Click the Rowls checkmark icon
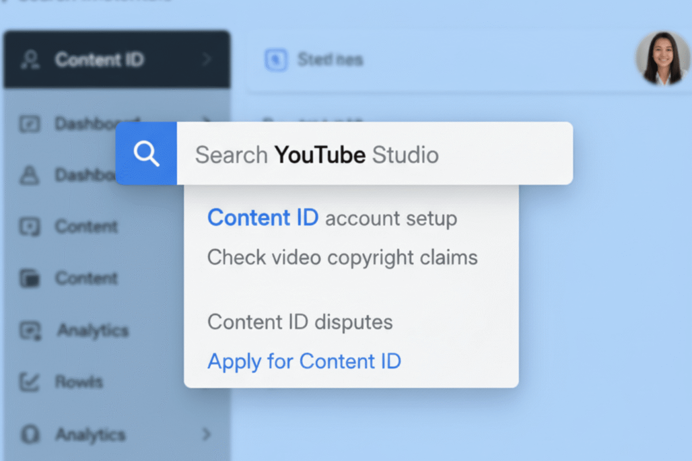This screenshot has width=692, height=461. click(x=30, y=382)
